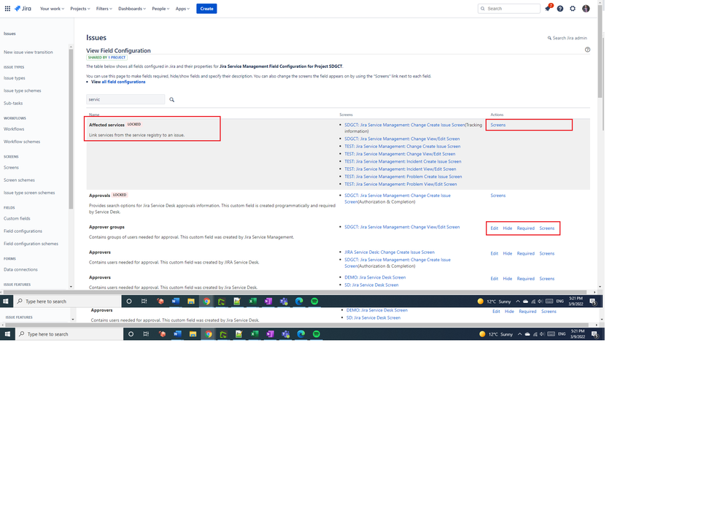Open Field configuration schemes in sidebar
Viewport: 728px width, 513px height.
tap(31, 244)
